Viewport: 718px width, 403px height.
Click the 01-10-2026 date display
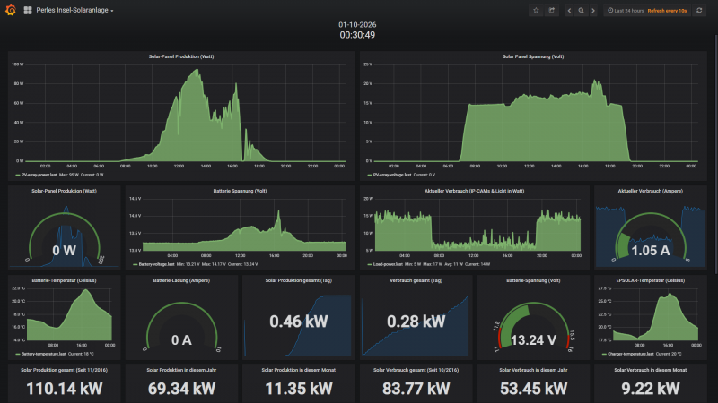357,25
